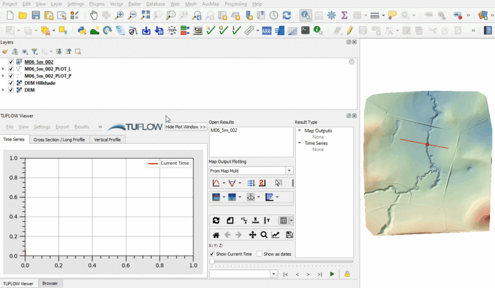Enable the Show as dates checkbox

coord(259,254)
